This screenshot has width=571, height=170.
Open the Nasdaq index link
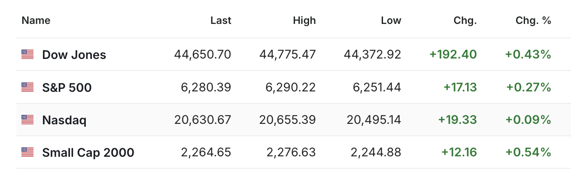(x=64, y=120)
